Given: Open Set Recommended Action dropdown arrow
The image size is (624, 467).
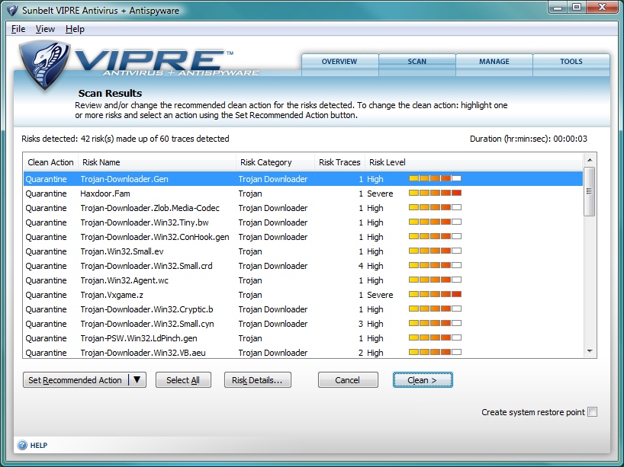Looking at the screenshot, I should (x=137, y=380).
